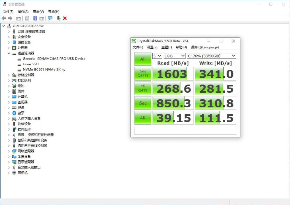
Task: Click the monitors category icon
Action: [14, 102]
